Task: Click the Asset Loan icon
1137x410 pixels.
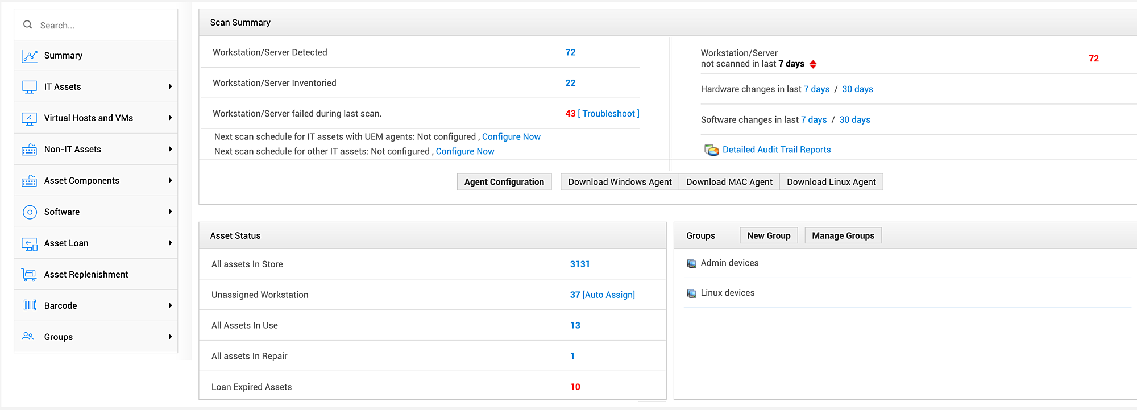Action: [30, 243]
